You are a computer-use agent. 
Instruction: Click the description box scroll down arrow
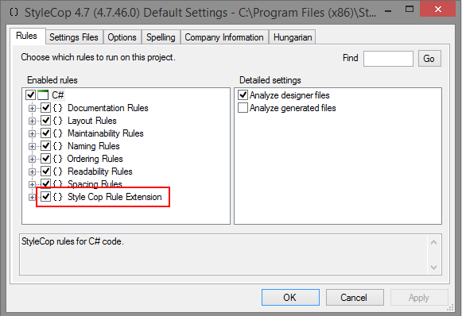click(x=433, y=267)
